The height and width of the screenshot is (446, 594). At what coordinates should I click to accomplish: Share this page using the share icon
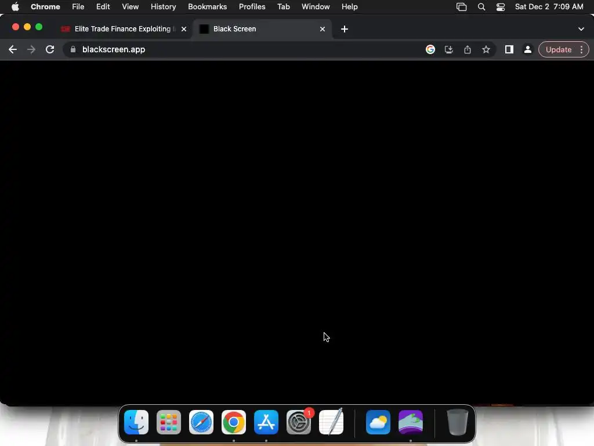(x=468, y=50)
